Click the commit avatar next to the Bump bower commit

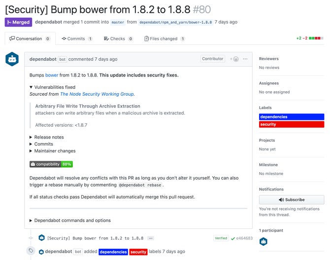point(42,238)
